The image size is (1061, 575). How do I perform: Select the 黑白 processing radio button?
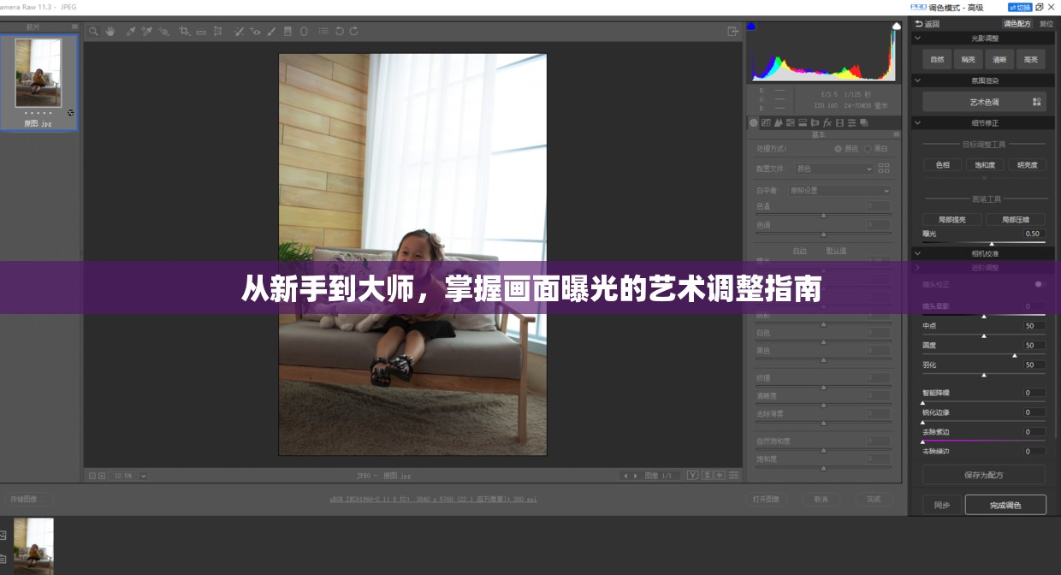[x=867, y=149]
